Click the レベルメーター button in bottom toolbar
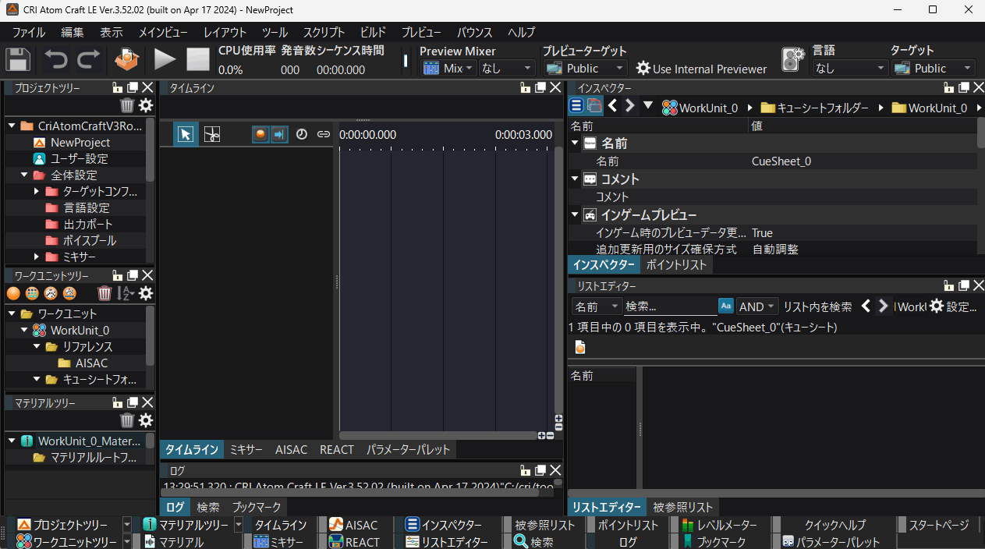The image size is (985, 549). [719, 526]
